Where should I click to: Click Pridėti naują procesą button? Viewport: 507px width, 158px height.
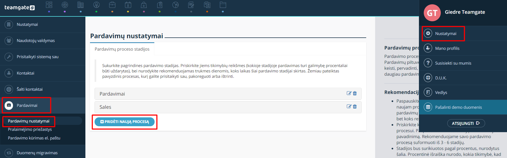click(x=125, y=122)
